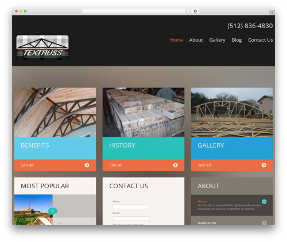This screenshot has width=287, height=242.
Task: Click the CONTACT US widget heading
Action: 129,186
